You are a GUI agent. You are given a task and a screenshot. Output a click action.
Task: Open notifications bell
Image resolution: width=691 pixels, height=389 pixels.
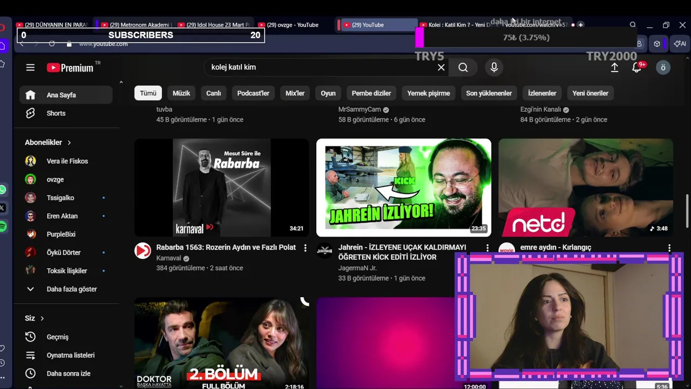638,67
